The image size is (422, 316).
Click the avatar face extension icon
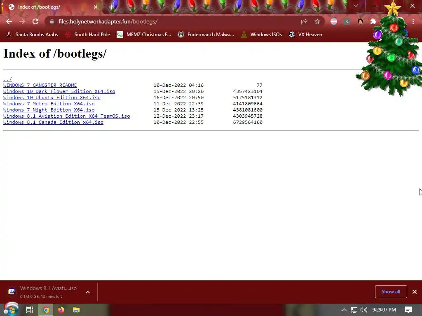(360, 22)
